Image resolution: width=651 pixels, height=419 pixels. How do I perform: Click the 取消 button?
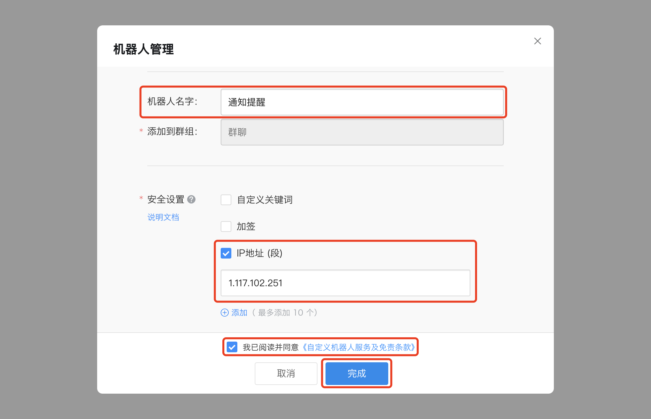click(x=286, y=374)
